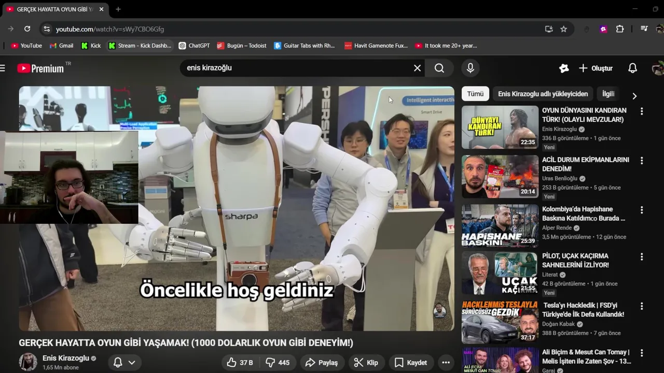Show more filter chips with right arrow
Viewport: 664px width, 373px height.
634,96
